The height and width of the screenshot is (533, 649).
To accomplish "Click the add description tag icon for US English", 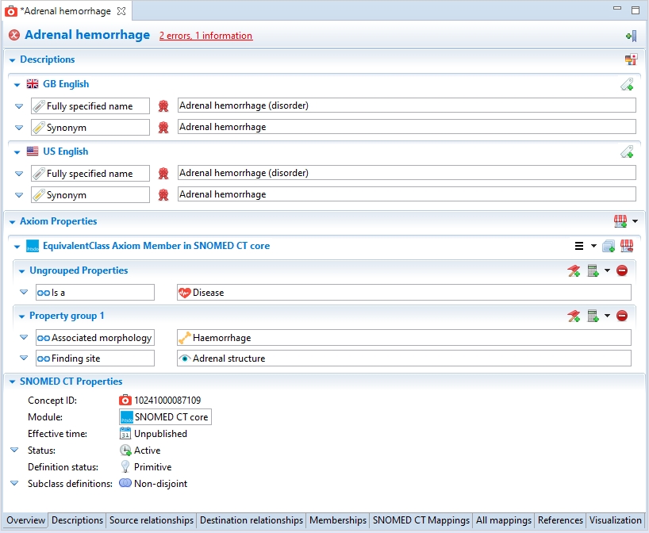I will 627,151.
